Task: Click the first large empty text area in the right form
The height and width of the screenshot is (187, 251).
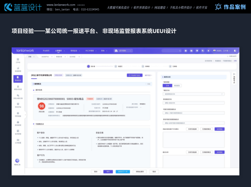Action: click(194, 140)
